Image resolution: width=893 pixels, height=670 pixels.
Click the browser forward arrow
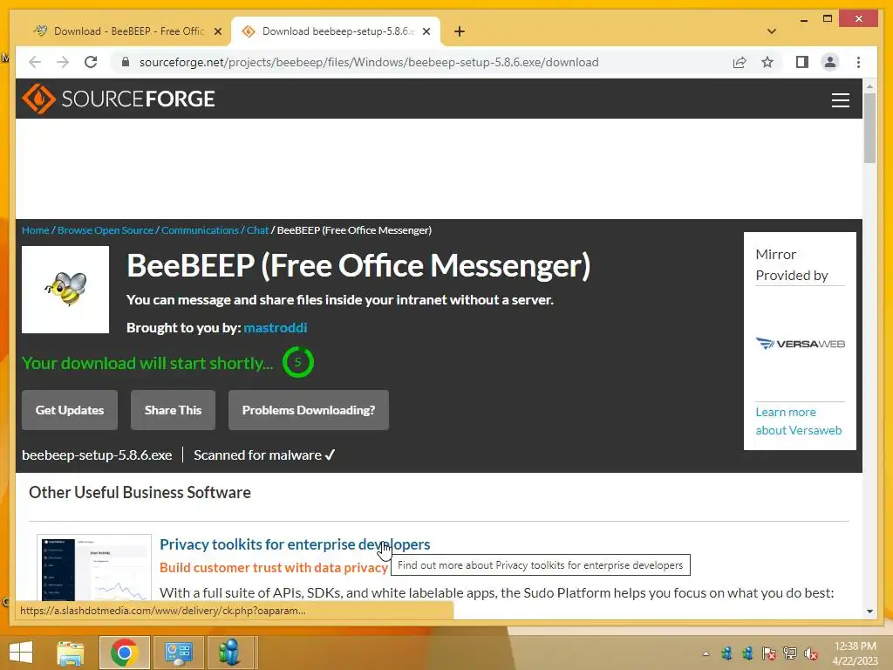63,62
